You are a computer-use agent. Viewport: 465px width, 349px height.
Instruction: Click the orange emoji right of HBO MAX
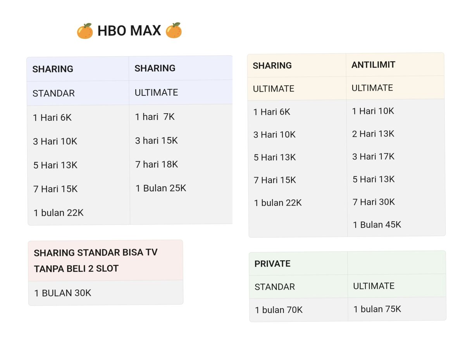(x=173, y=30)
